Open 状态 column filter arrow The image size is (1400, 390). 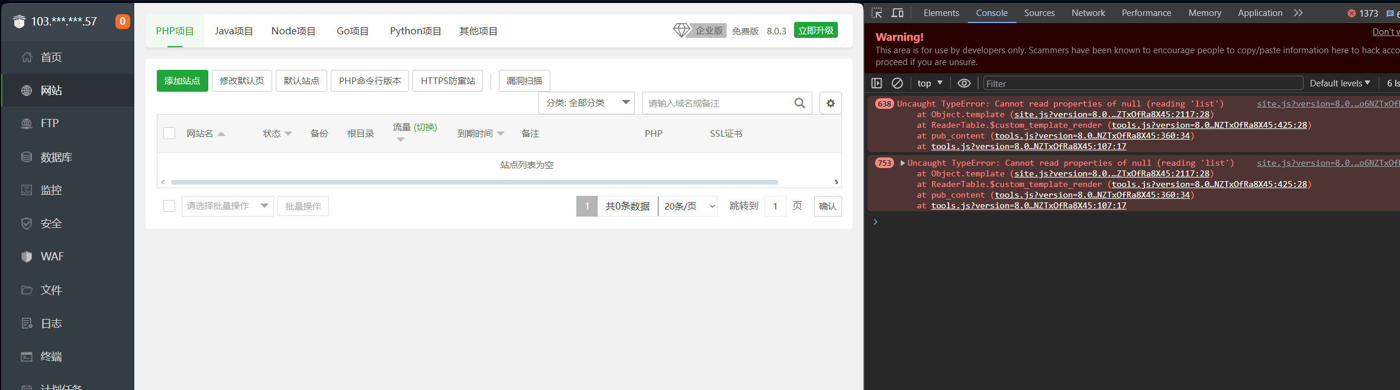click(x=288, y=134)
